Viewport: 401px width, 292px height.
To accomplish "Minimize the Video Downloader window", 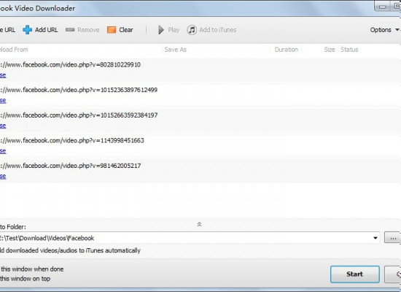I will 383,7.
